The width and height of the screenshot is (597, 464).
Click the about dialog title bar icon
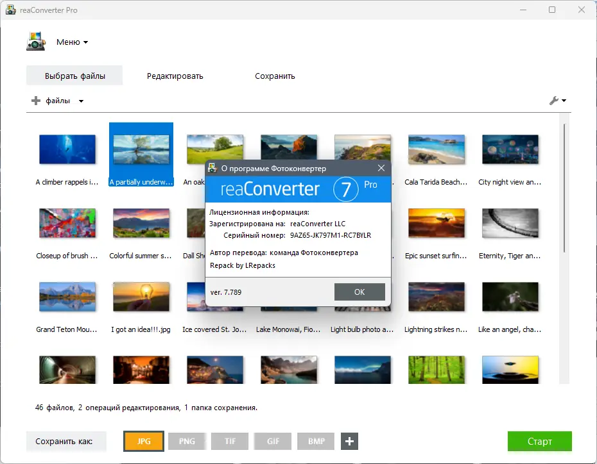click(x=212, y=168)
